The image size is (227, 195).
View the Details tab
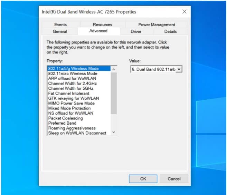170,31
